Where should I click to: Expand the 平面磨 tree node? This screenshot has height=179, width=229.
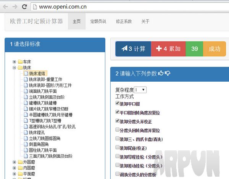pos(14,174)
